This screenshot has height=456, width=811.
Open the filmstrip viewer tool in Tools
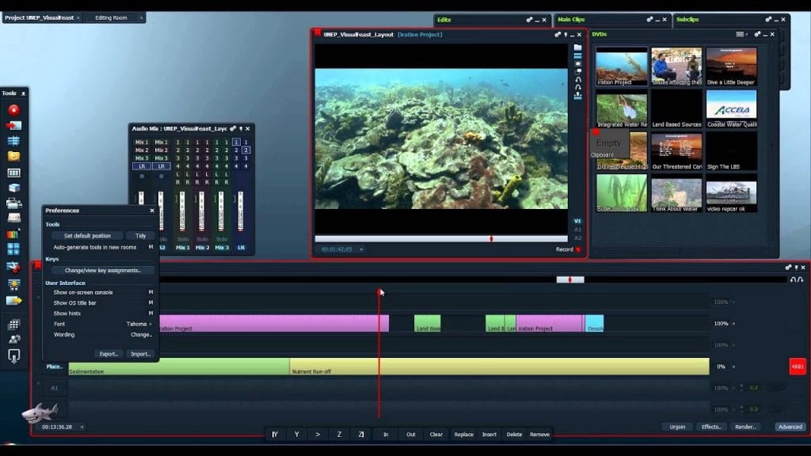[x=13, y=173]
